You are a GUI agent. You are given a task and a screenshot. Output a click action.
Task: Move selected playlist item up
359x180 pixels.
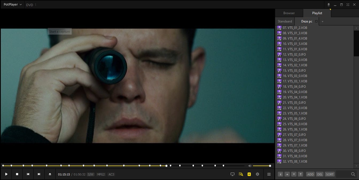(x=287, y=174)
